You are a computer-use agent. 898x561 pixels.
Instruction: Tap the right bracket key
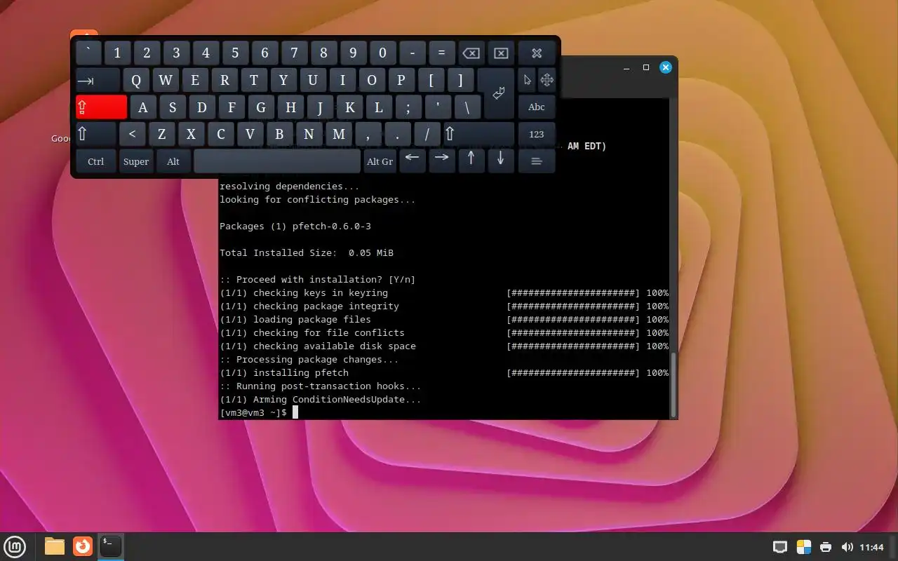[460, 80]
